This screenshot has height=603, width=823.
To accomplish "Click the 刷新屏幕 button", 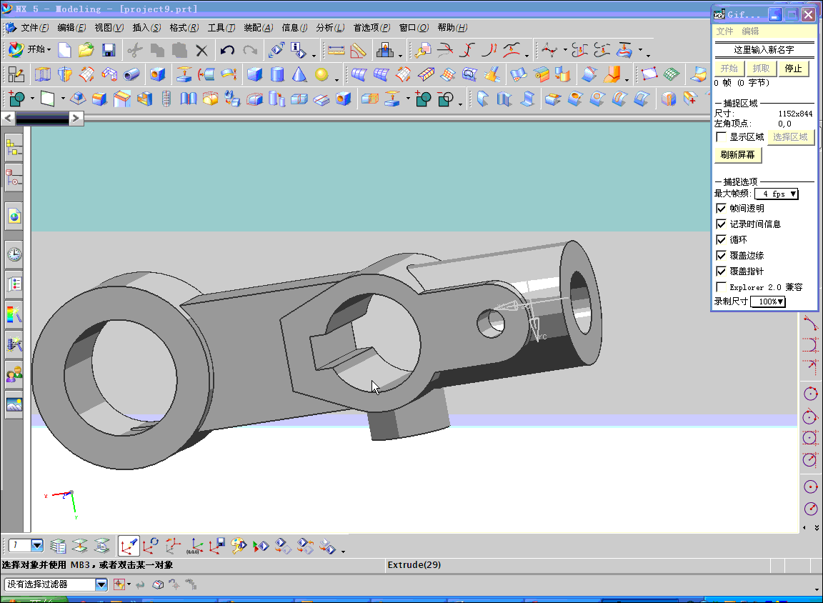I will (x=737, y=155).
